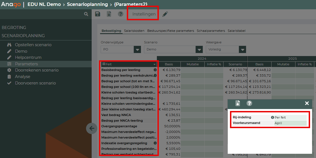Click the Voorkeursmaand field showing April
Screen dimensions: 316x158
coord(290,123)
